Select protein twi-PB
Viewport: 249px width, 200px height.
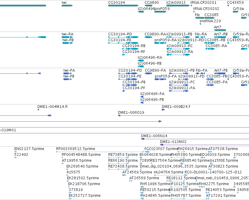click(x=69, y=76)
